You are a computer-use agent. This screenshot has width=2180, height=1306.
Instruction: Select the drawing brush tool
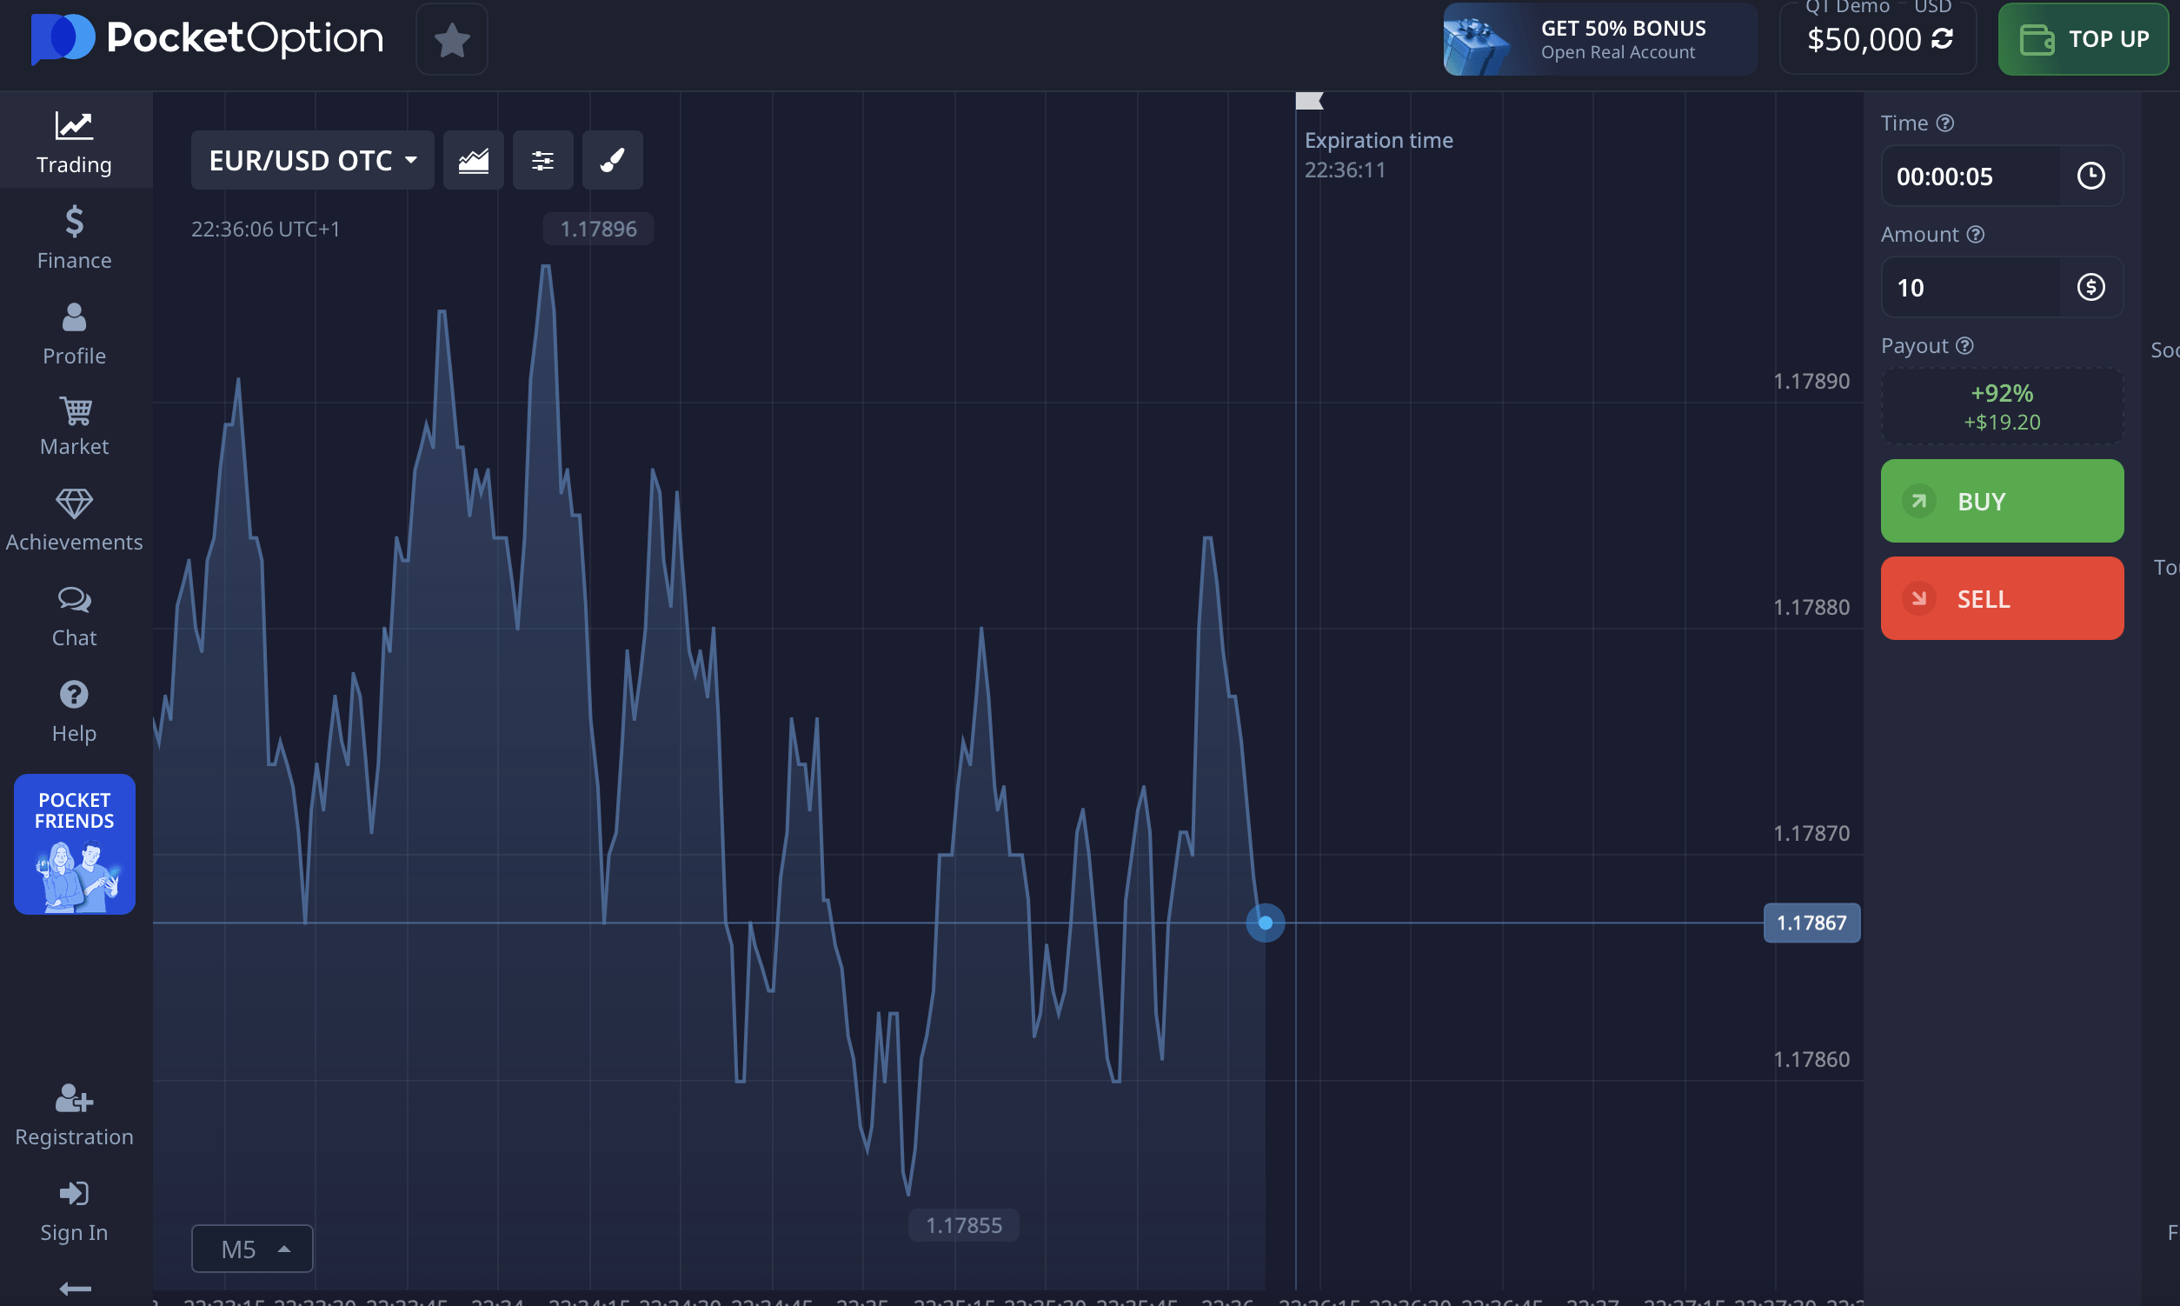click(612, 160)
